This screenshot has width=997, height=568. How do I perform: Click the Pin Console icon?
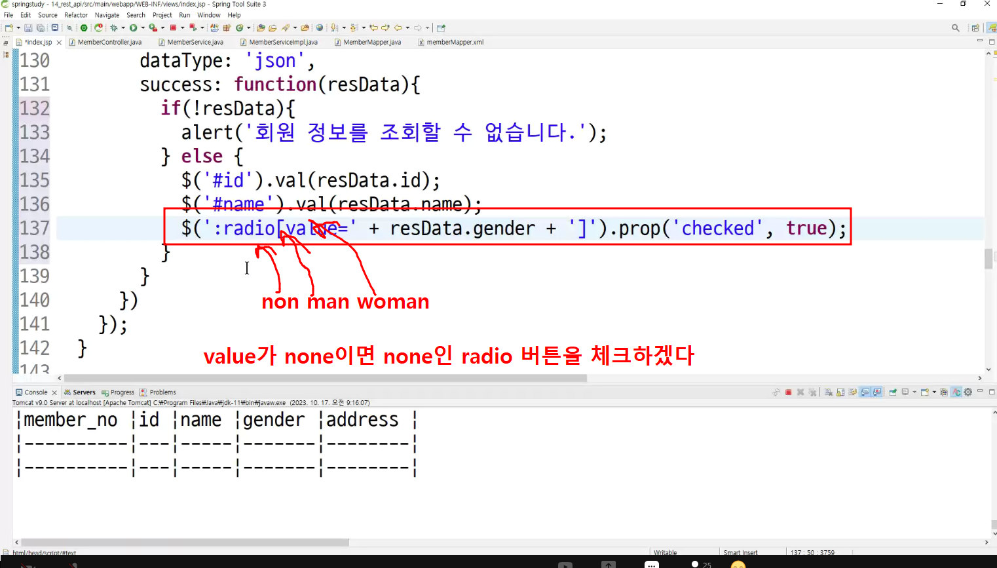click(x=893, y=392)
